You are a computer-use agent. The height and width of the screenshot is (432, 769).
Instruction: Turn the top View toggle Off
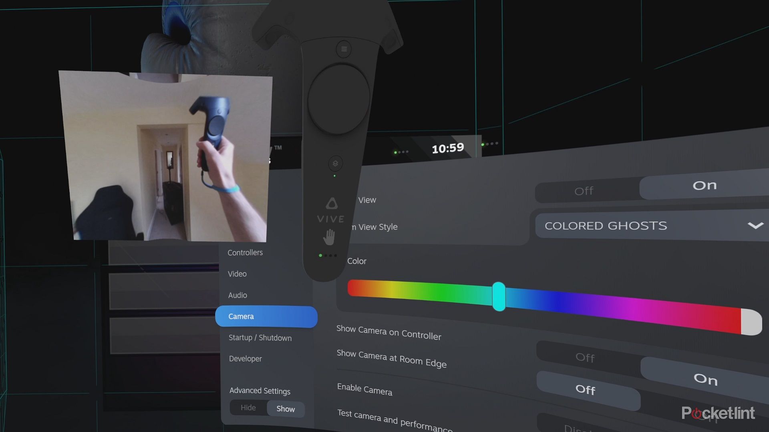pos(584,191)
